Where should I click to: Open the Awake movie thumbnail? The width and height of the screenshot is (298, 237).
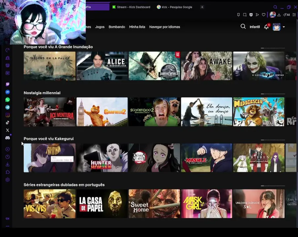click(x=207, y=66)
